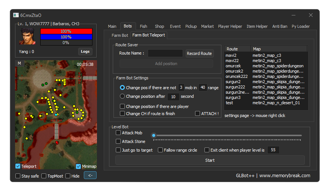This screenshot has height=196, width=333.
Task: Open the Item Helper tab
Action: [x=257, y=26]
